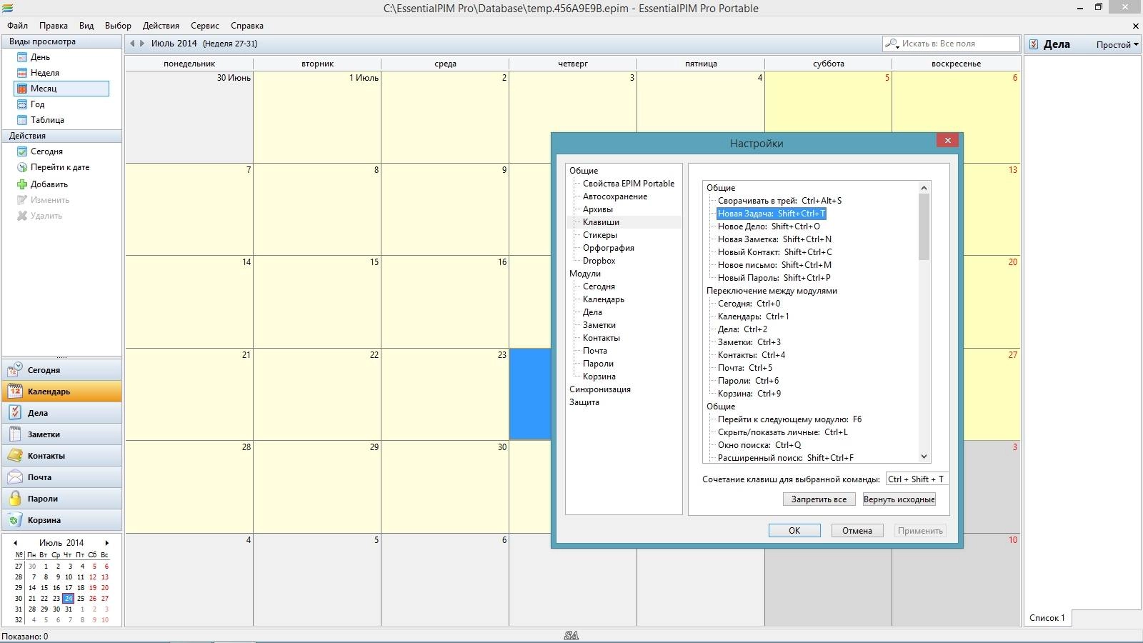
Task: Click the search box Искать в: Все поля
Action: coord(951,44)
